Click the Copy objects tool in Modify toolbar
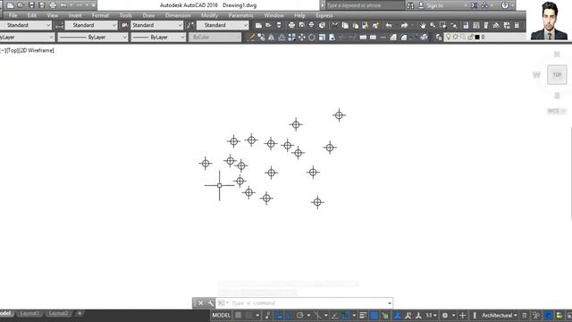This screenshot has width=572, height=322. pos(261,38)
